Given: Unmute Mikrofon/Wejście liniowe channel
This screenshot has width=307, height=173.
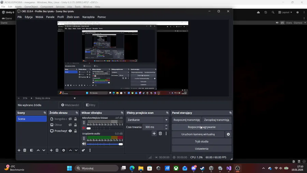Looking at the screenshot, I should tap(84, 128).
